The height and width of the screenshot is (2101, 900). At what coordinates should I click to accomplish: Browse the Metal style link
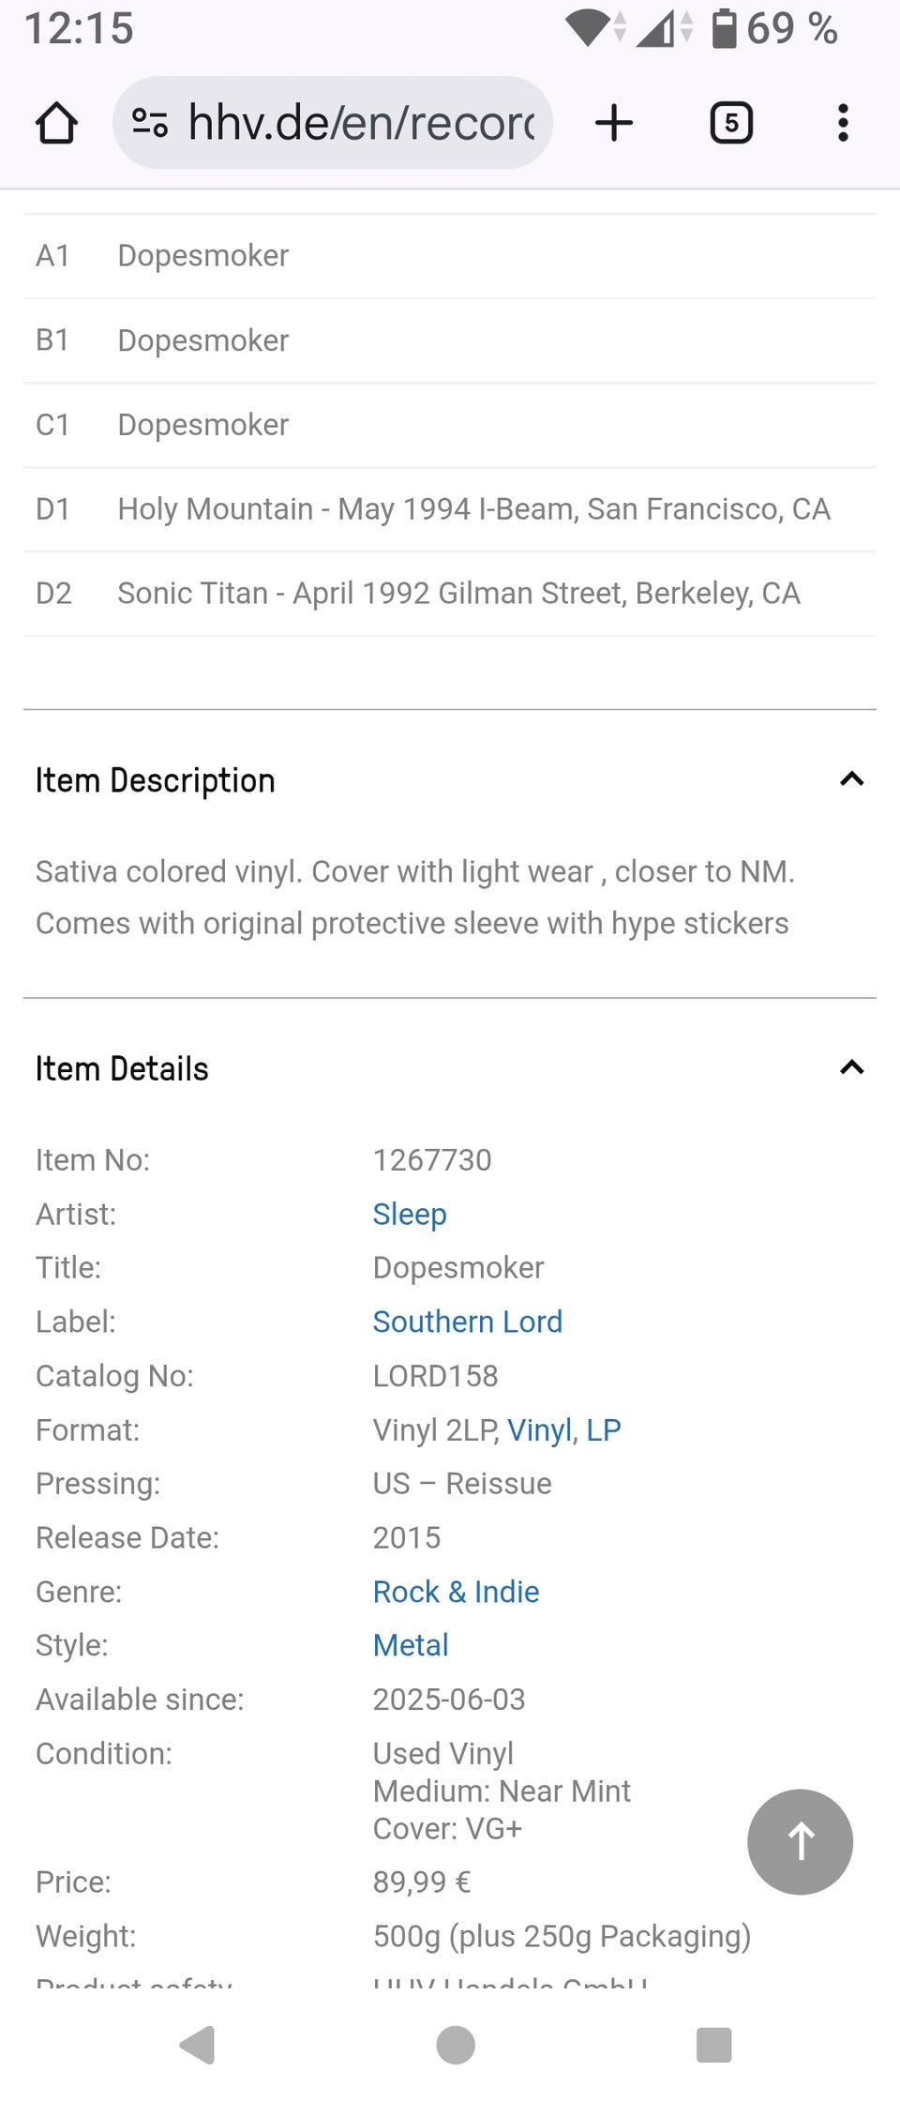[411, 1645]
